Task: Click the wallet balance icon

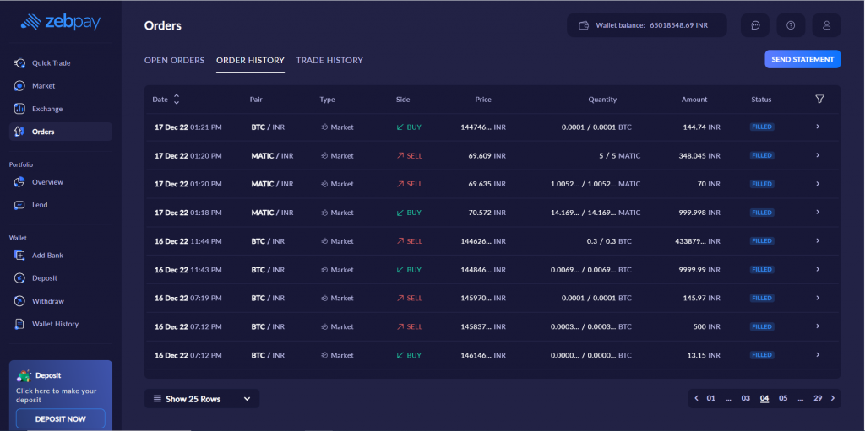Action: 583,25
